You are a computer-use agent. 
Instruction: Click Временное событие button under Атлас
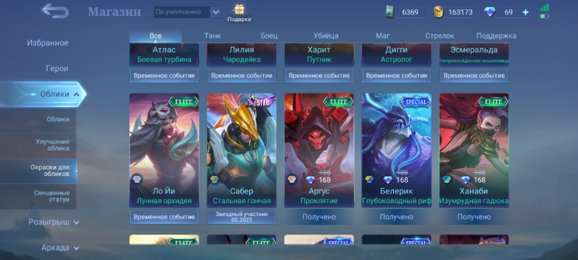click(164, 75)
